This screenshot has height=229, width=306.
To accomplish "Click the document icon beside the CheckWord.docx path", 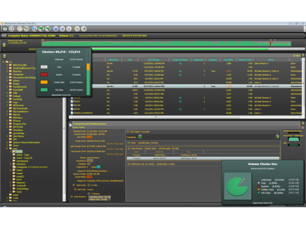I will (70, 125).
